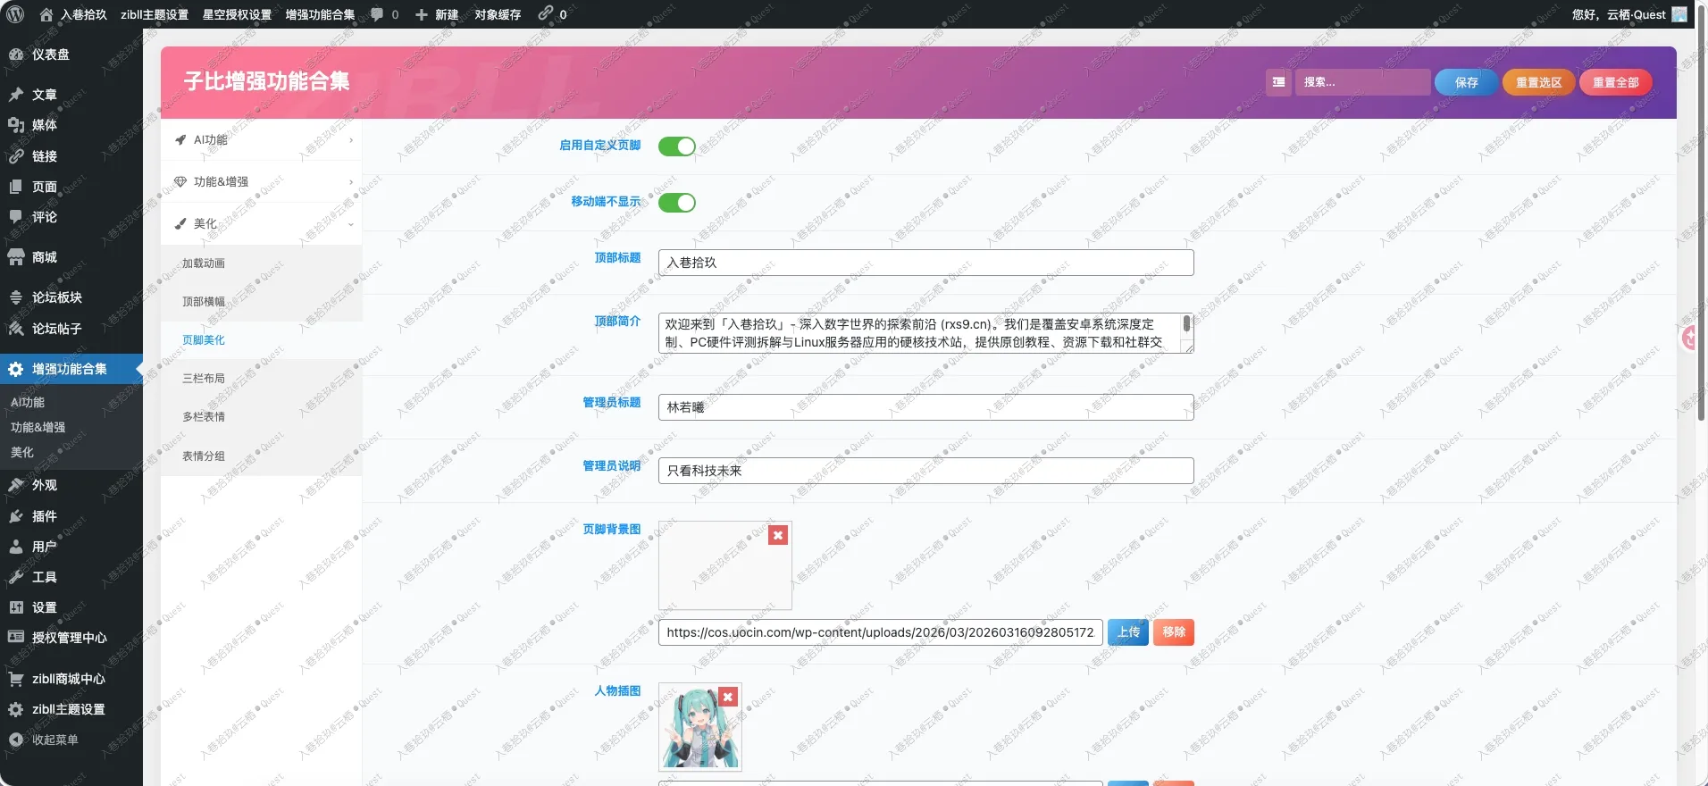Remove 页脚背景图 preview with red X
The image size is (1708, 786).
pyautogui.click(x=778, y=535)
